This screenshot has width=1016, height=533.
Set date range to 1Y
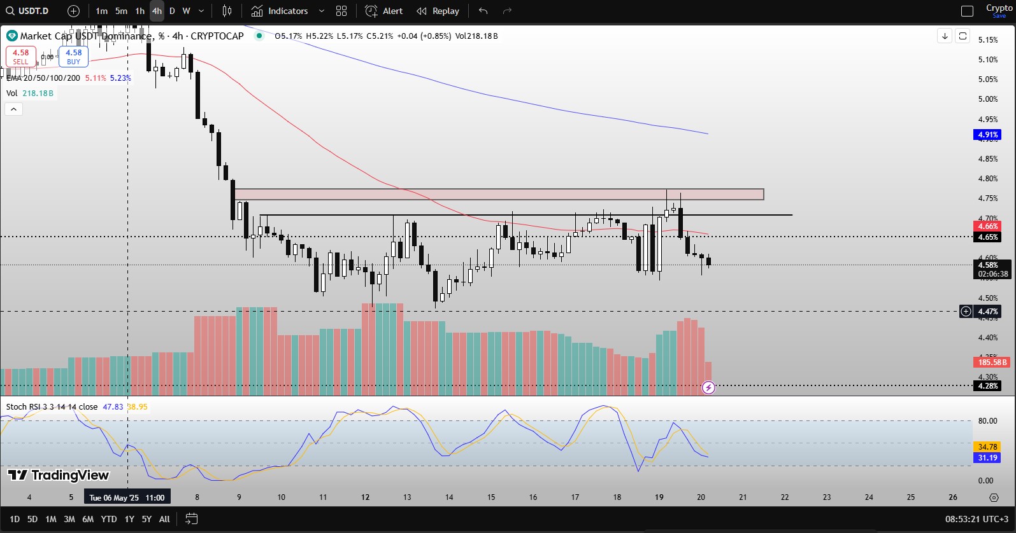click(x=129, y=519)
